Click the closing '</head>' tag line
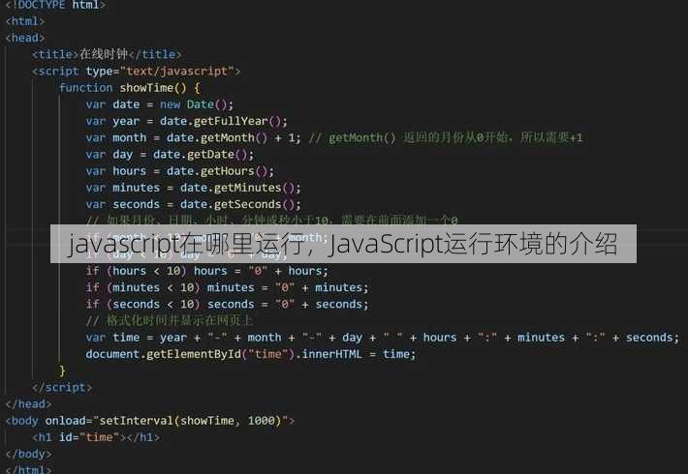Image resolution: width=688 pixels, height=474 pixels. 28,404
